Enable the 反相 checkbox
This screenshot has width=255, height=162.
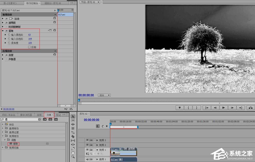pyautogui.click(x=29, y=47)
